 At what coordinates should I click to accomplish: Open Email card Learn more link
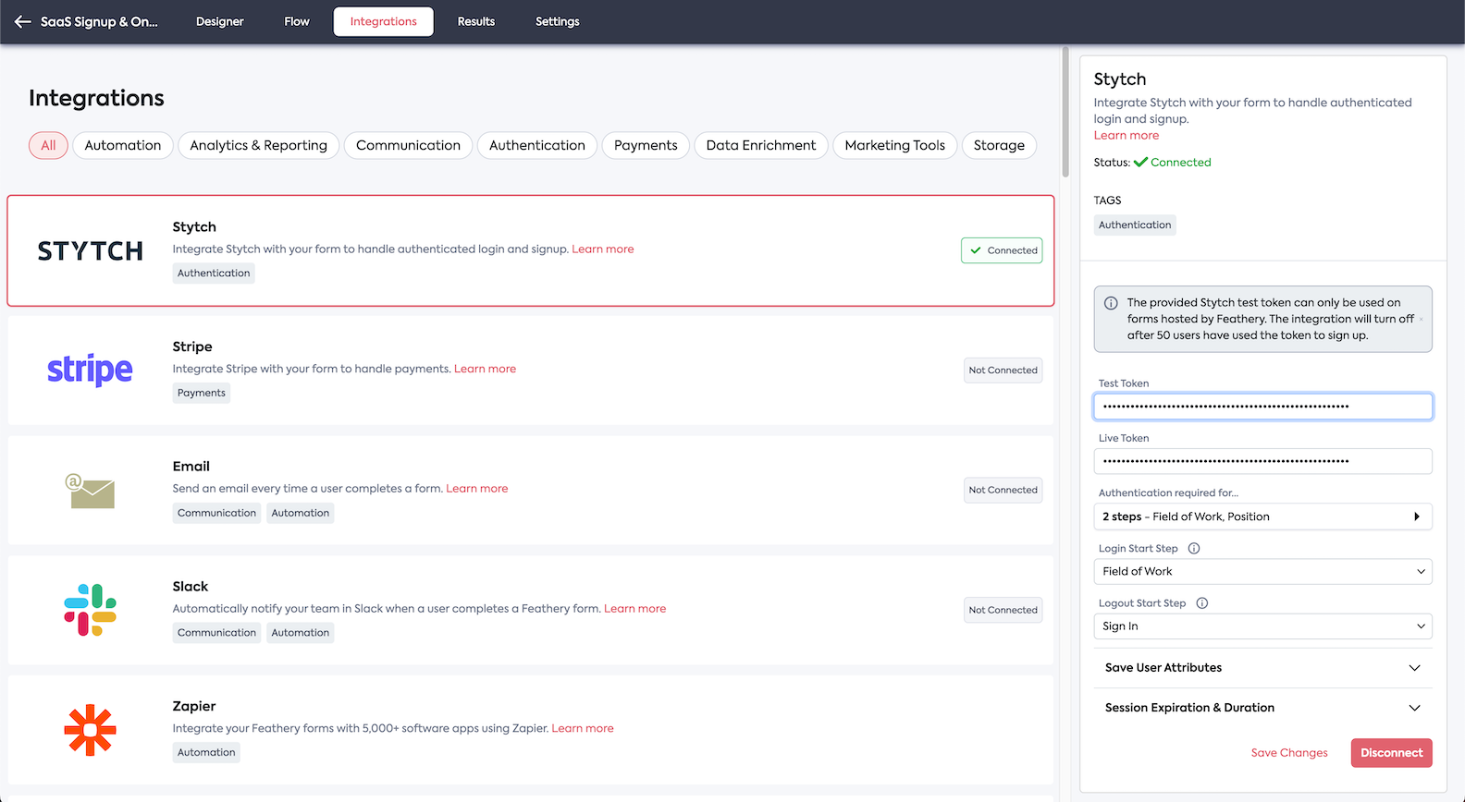[477, 489]
